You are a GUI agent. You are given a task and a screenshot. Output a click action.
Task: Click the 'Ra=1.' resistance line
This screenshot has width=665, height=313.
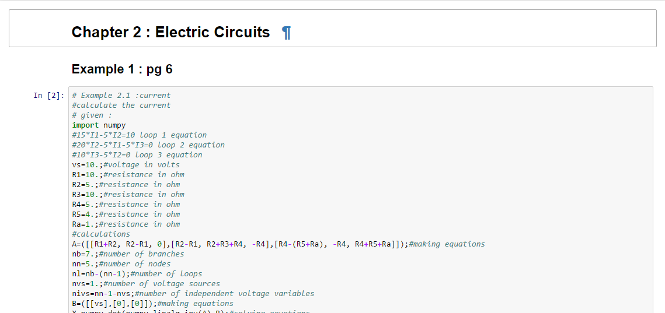coord(126,224)
